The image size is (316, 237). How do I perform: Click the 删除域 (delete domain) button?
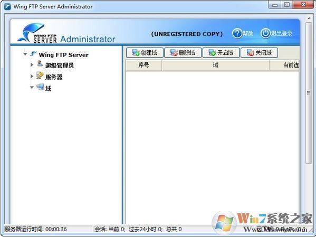click(183, 53)
